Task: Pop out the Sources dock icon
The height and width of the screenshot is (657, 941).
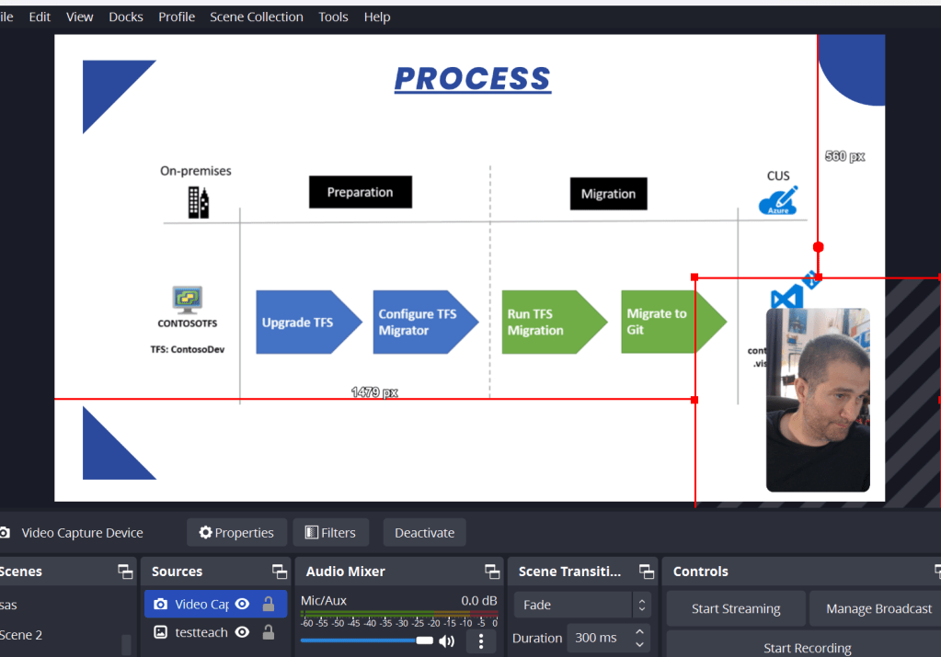Action: click(x=280, y=572)
